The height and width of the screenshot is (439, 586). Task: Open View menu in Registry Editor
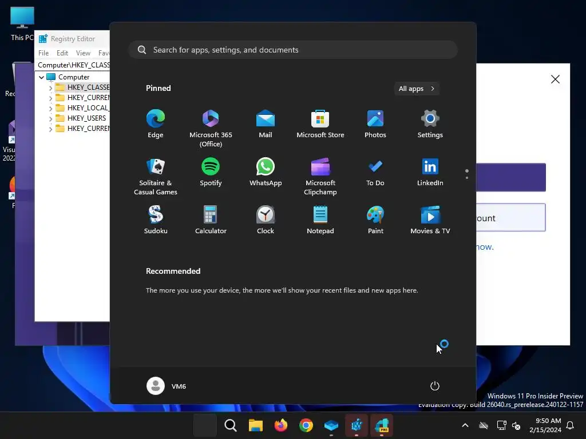[83, 53]
